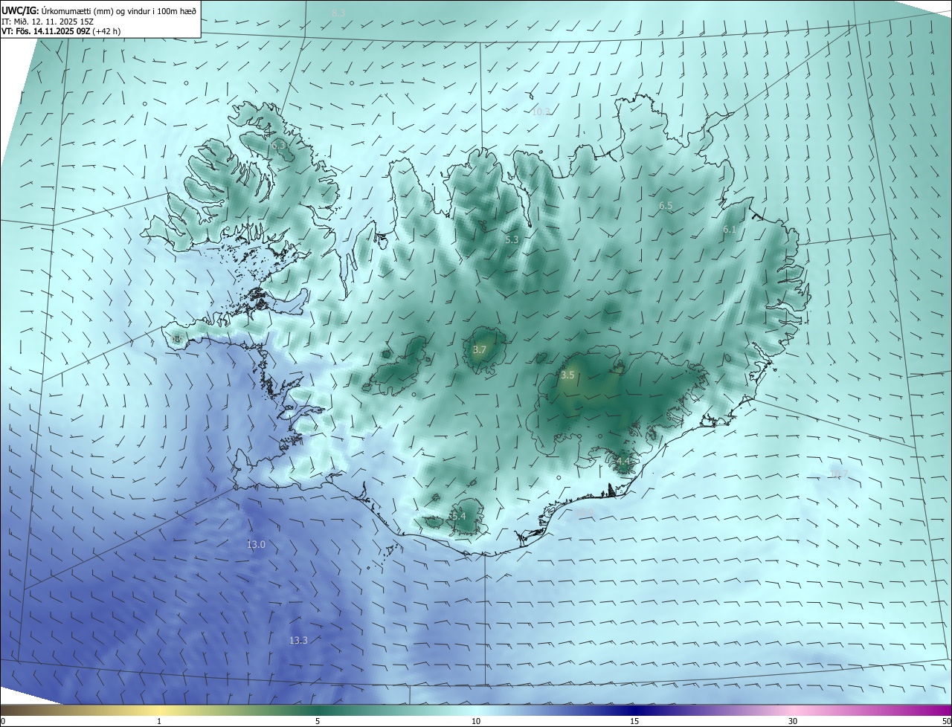The image size is (952, 727).
Task: Click the 6.1 value near the east coast
Action: [729, 230]
